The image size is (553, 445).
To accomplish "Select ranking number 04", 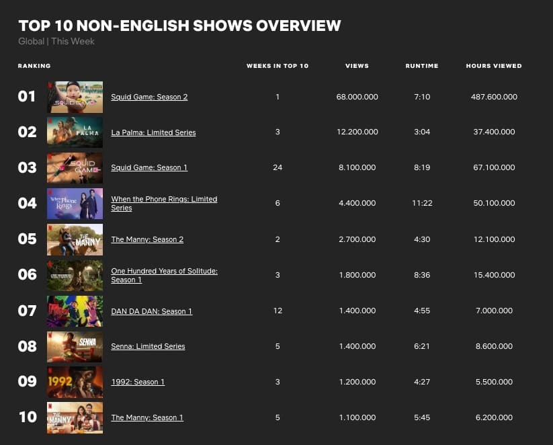I will click(27, 203).
